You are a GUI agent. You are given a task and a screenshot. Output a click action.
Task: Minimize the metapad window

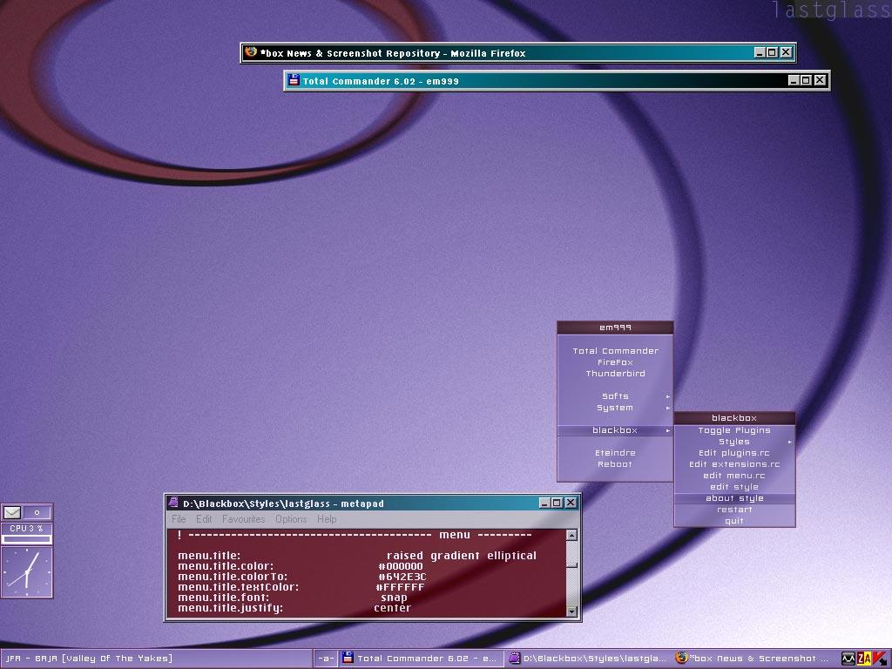[544, 503]
